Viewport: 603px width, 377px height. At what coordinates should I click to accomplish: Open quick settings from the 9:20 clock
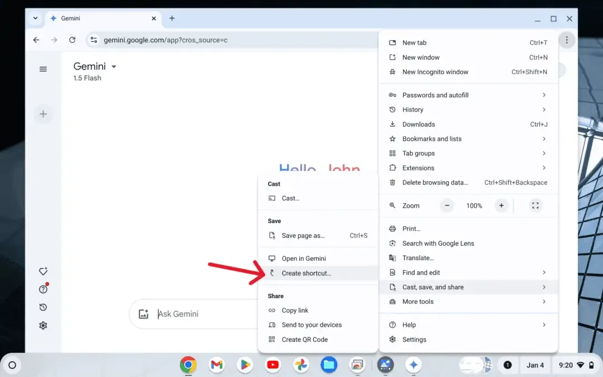tap(576, 365)
